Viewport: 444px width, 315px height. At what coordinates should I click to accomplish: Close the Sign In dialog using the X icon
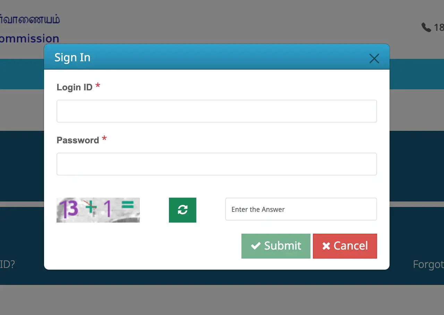374,58
